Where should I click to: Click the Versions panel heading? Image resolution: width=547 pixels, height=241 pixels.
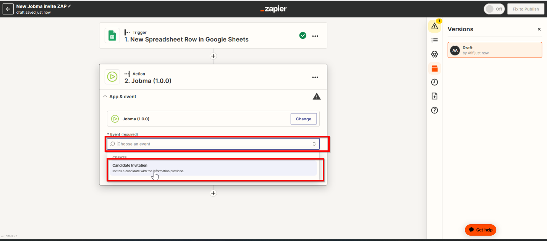[460, 29]
